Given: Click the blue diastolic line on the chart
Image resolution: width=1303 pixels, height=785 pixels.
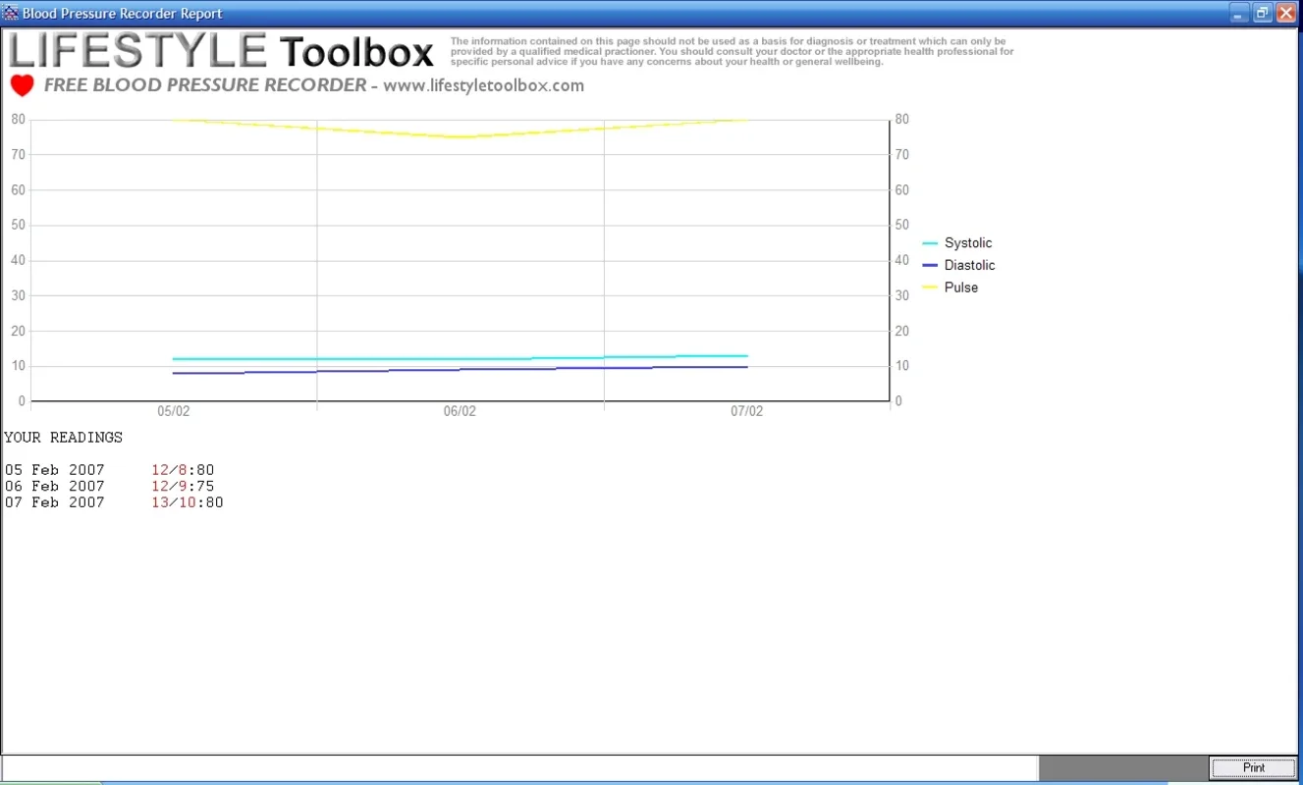Looking at the screenshot, I should (460, 370).
